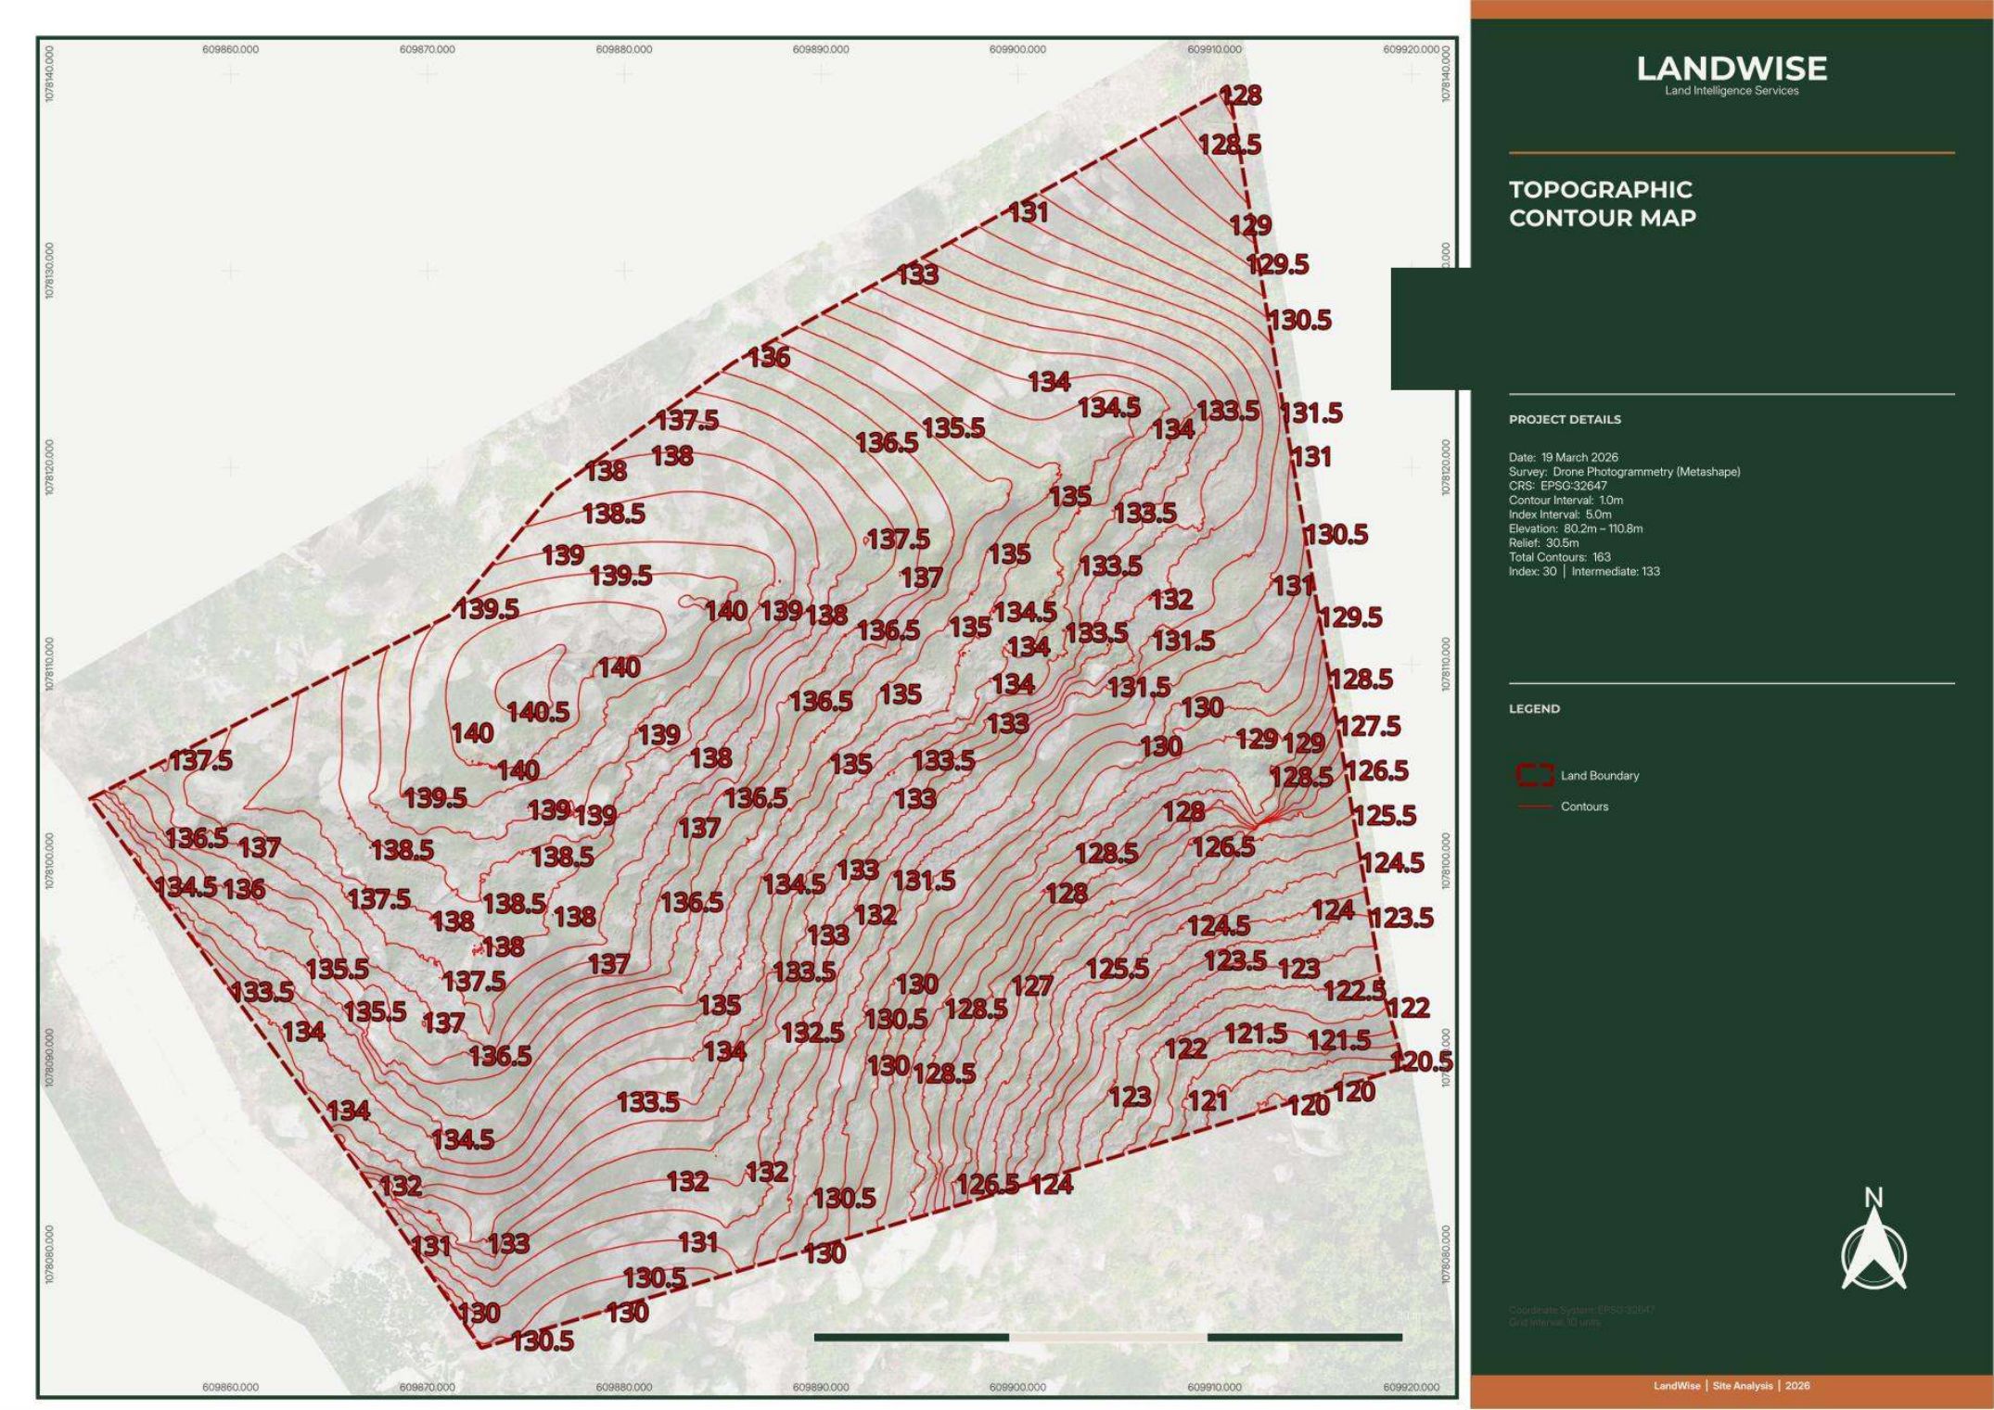This screenshot has height=1410, width=1994.
Task: Click the 609890.000 easting label on top axis
Action: tap(821, 49)
